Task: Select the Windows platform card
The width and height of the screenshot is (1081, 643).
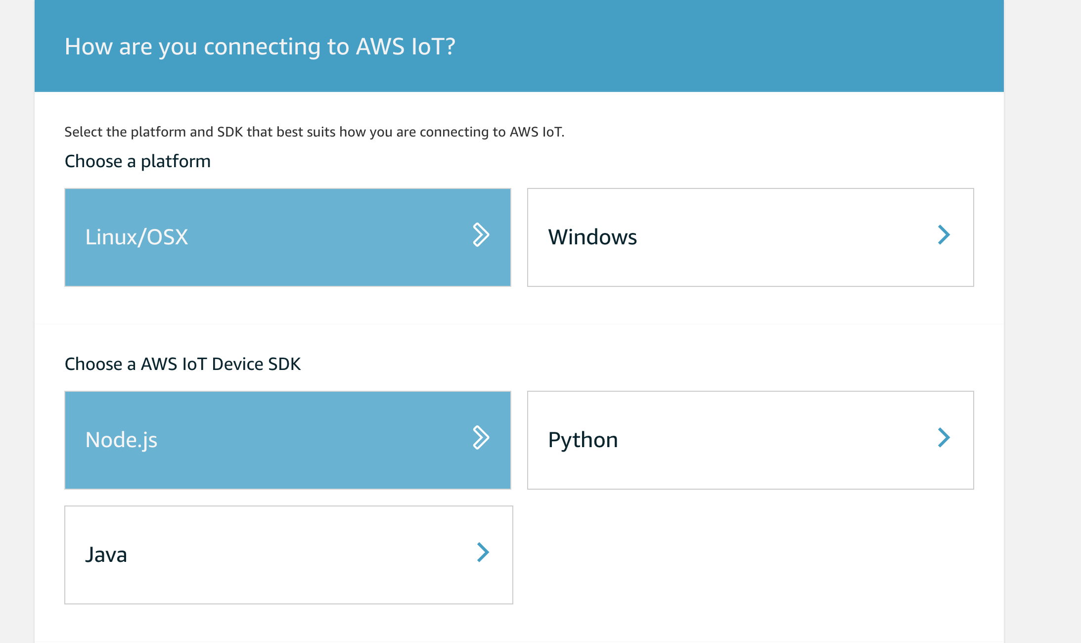Action: pyautogui.click(x=750, y=237)
